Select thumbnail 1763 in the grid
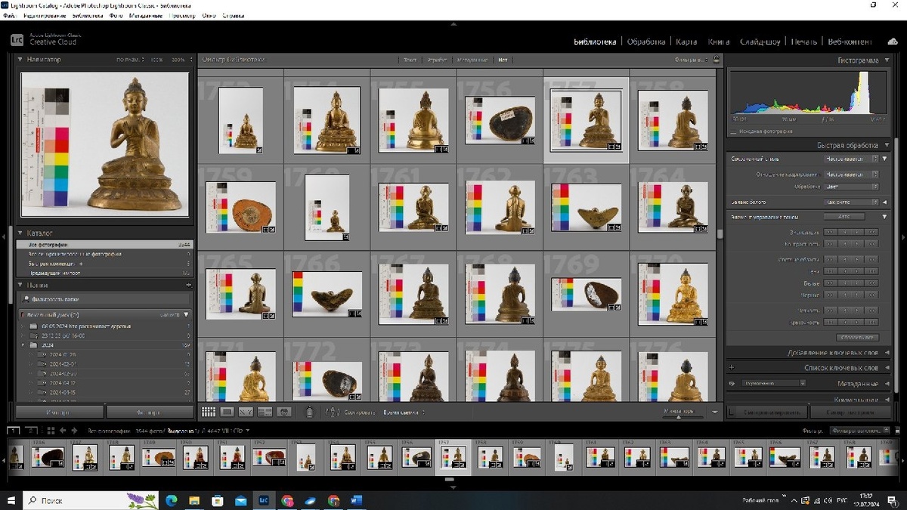The image size is (907, 510). click(x=587, y=207)
